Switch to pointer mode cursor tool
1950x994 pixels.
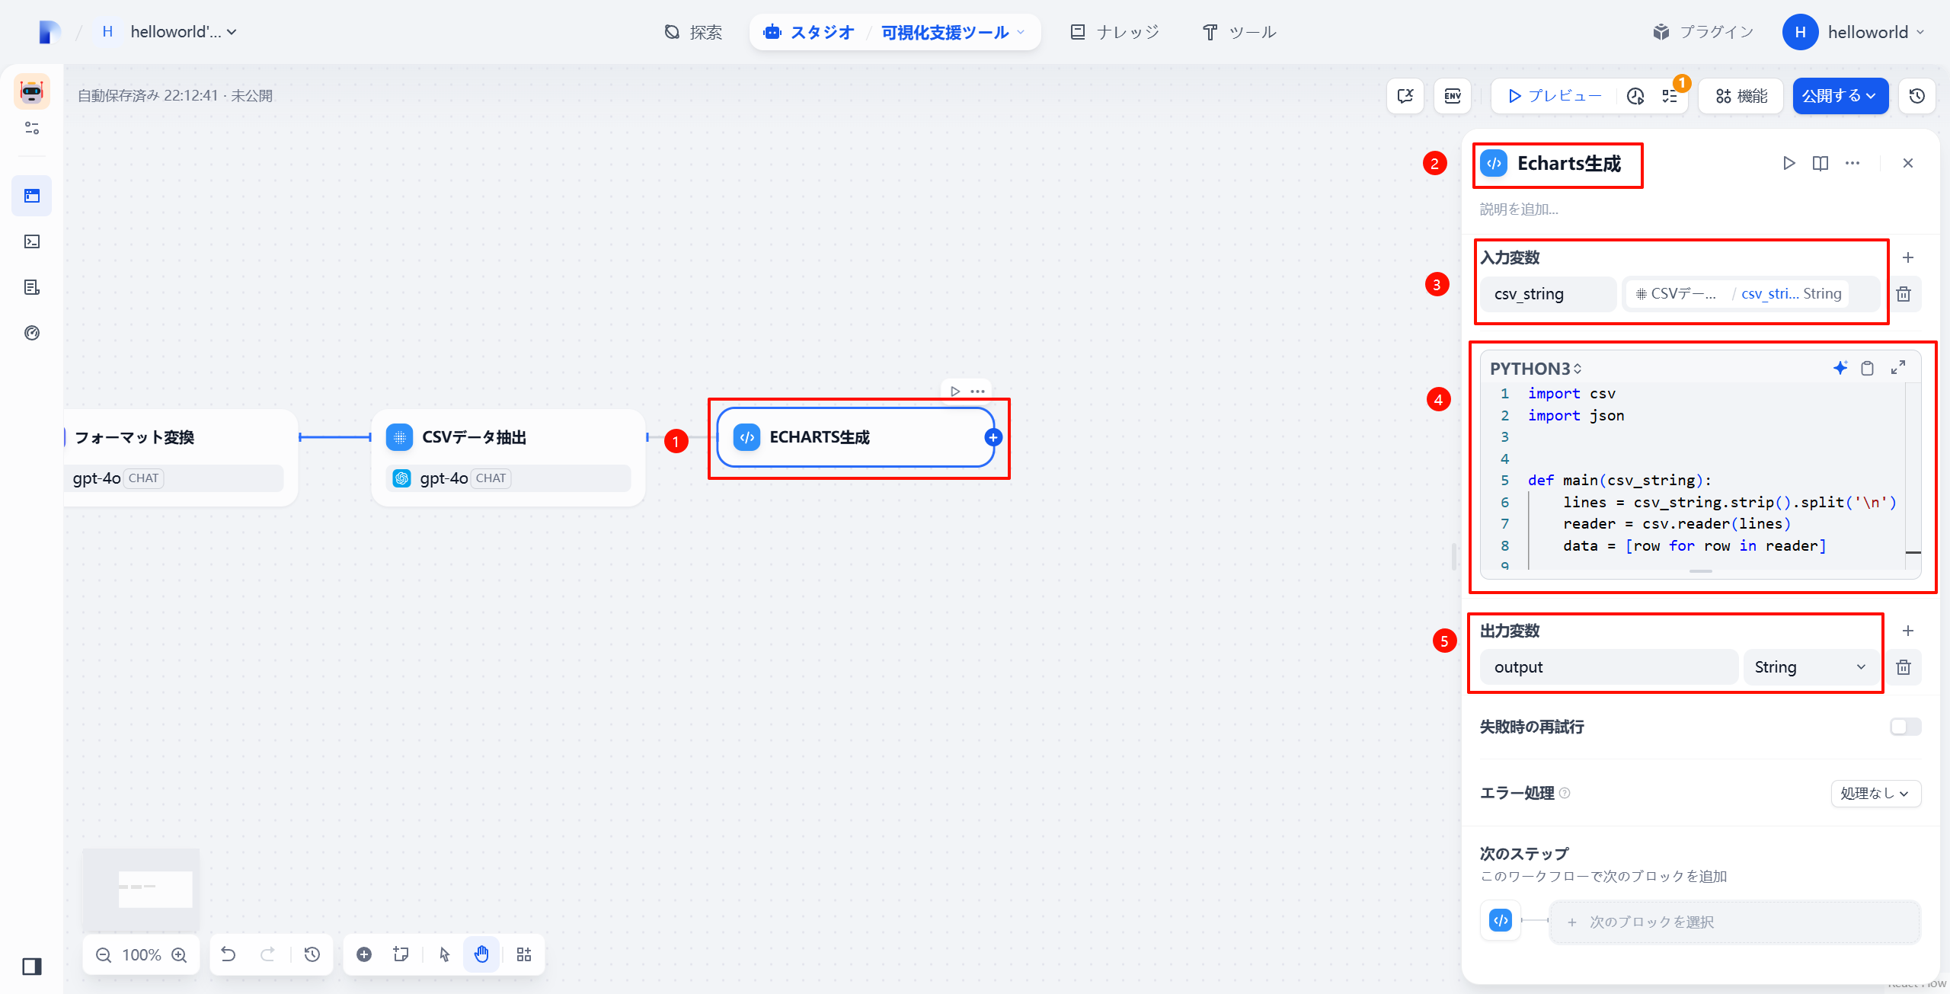tap(445, 954)
